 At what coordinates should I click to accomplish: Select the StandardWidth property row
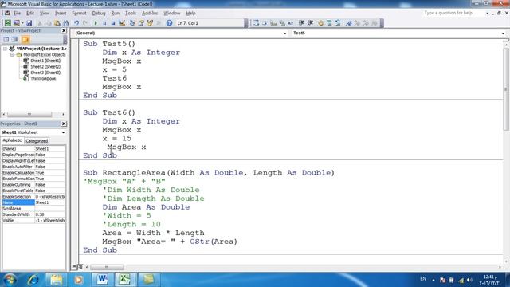click(33, 214)
